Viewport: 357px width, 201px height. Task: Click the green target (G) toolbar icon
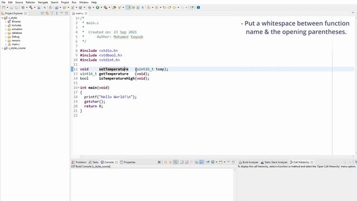[x=80, y=7]
